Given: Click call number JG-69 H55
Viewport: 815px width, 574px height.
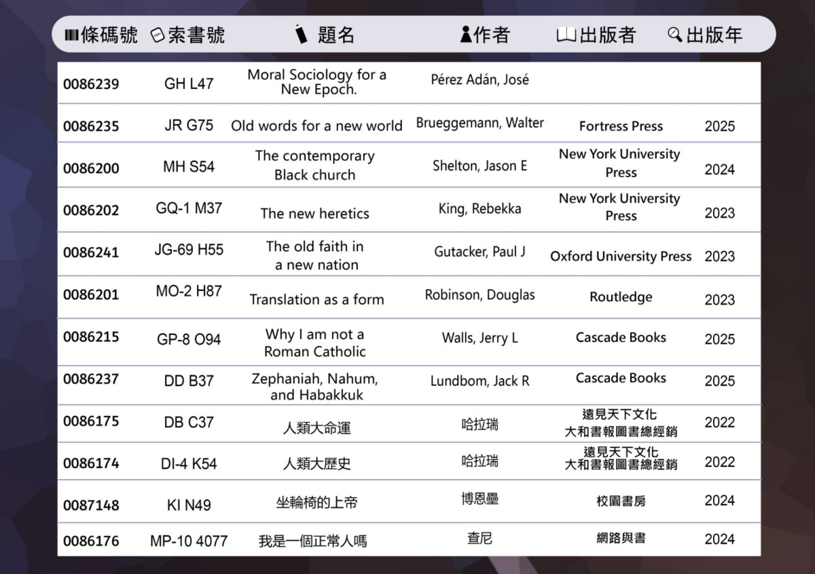Looking at the screenshot, I should click(x=189, y=250).
